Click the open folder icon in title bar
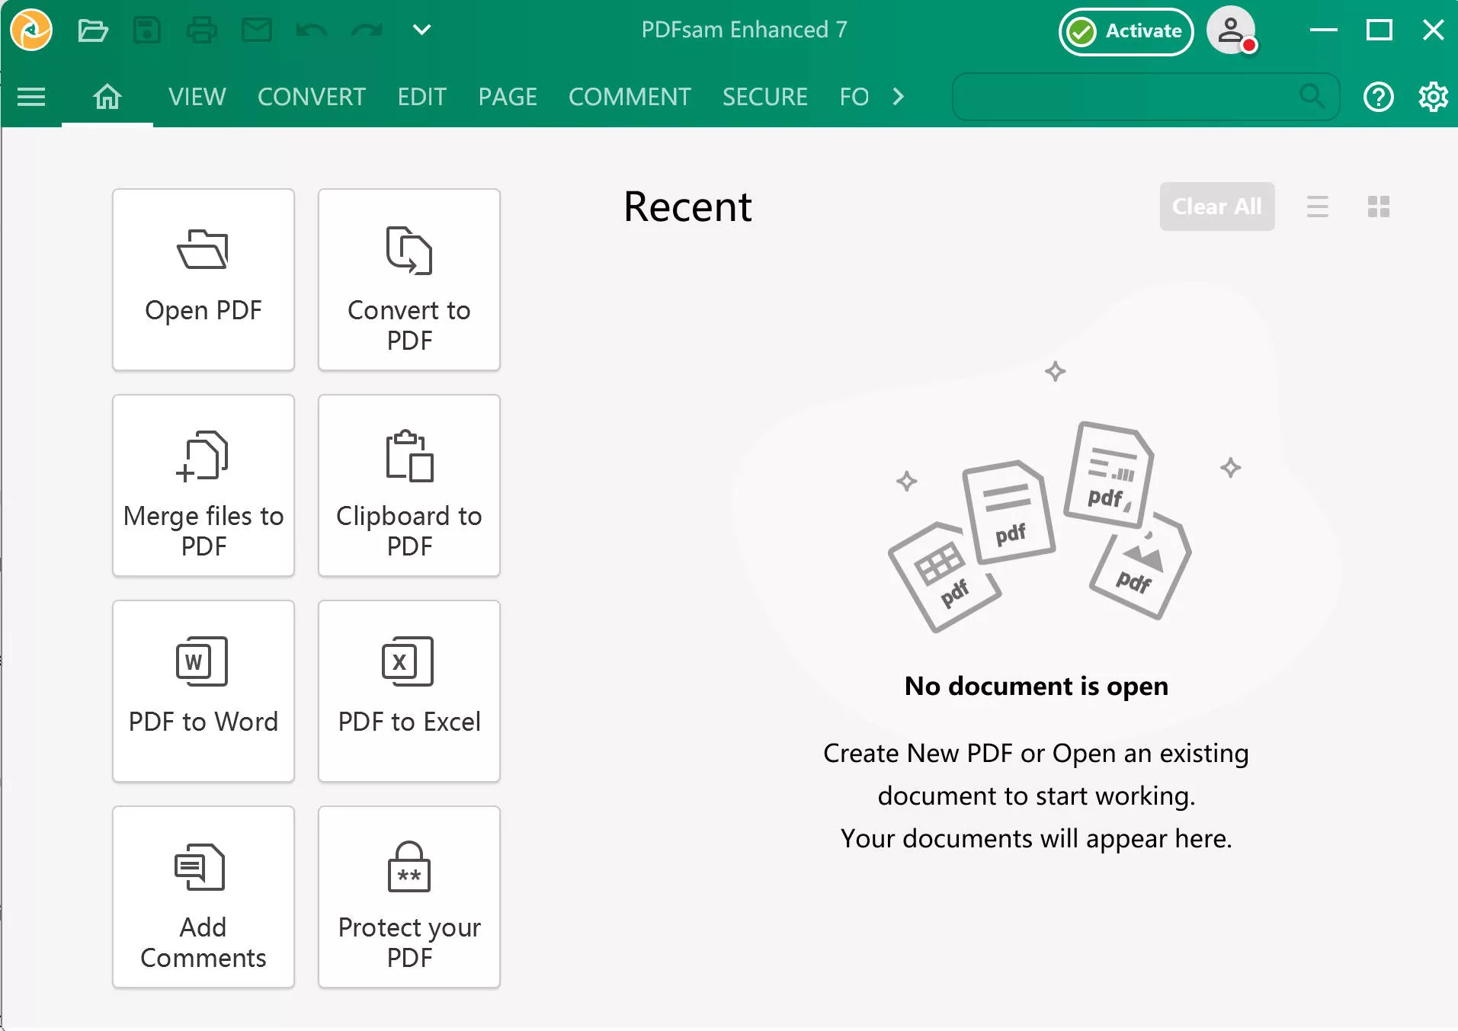This screenshot has height=1031, width=1458. point(93,30)
